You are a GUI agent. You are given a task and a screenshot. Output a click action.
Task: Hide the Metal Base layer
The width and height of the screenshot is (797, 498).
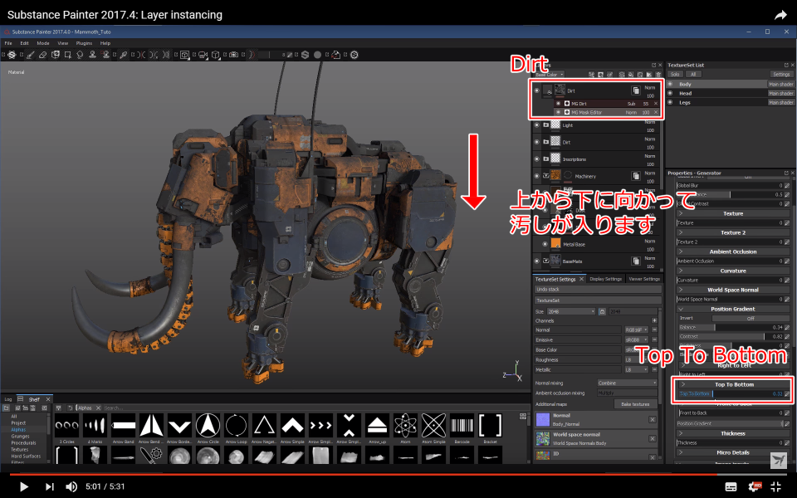tap(545, 244)
